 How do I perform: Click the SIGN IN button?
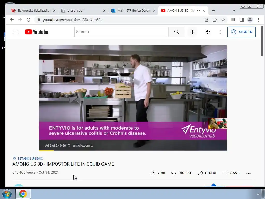[241, 32]
